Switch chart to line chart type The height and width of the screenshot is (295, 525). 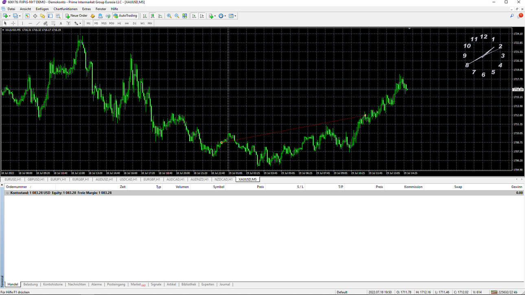pyautogui.click(x=160, y=16)
